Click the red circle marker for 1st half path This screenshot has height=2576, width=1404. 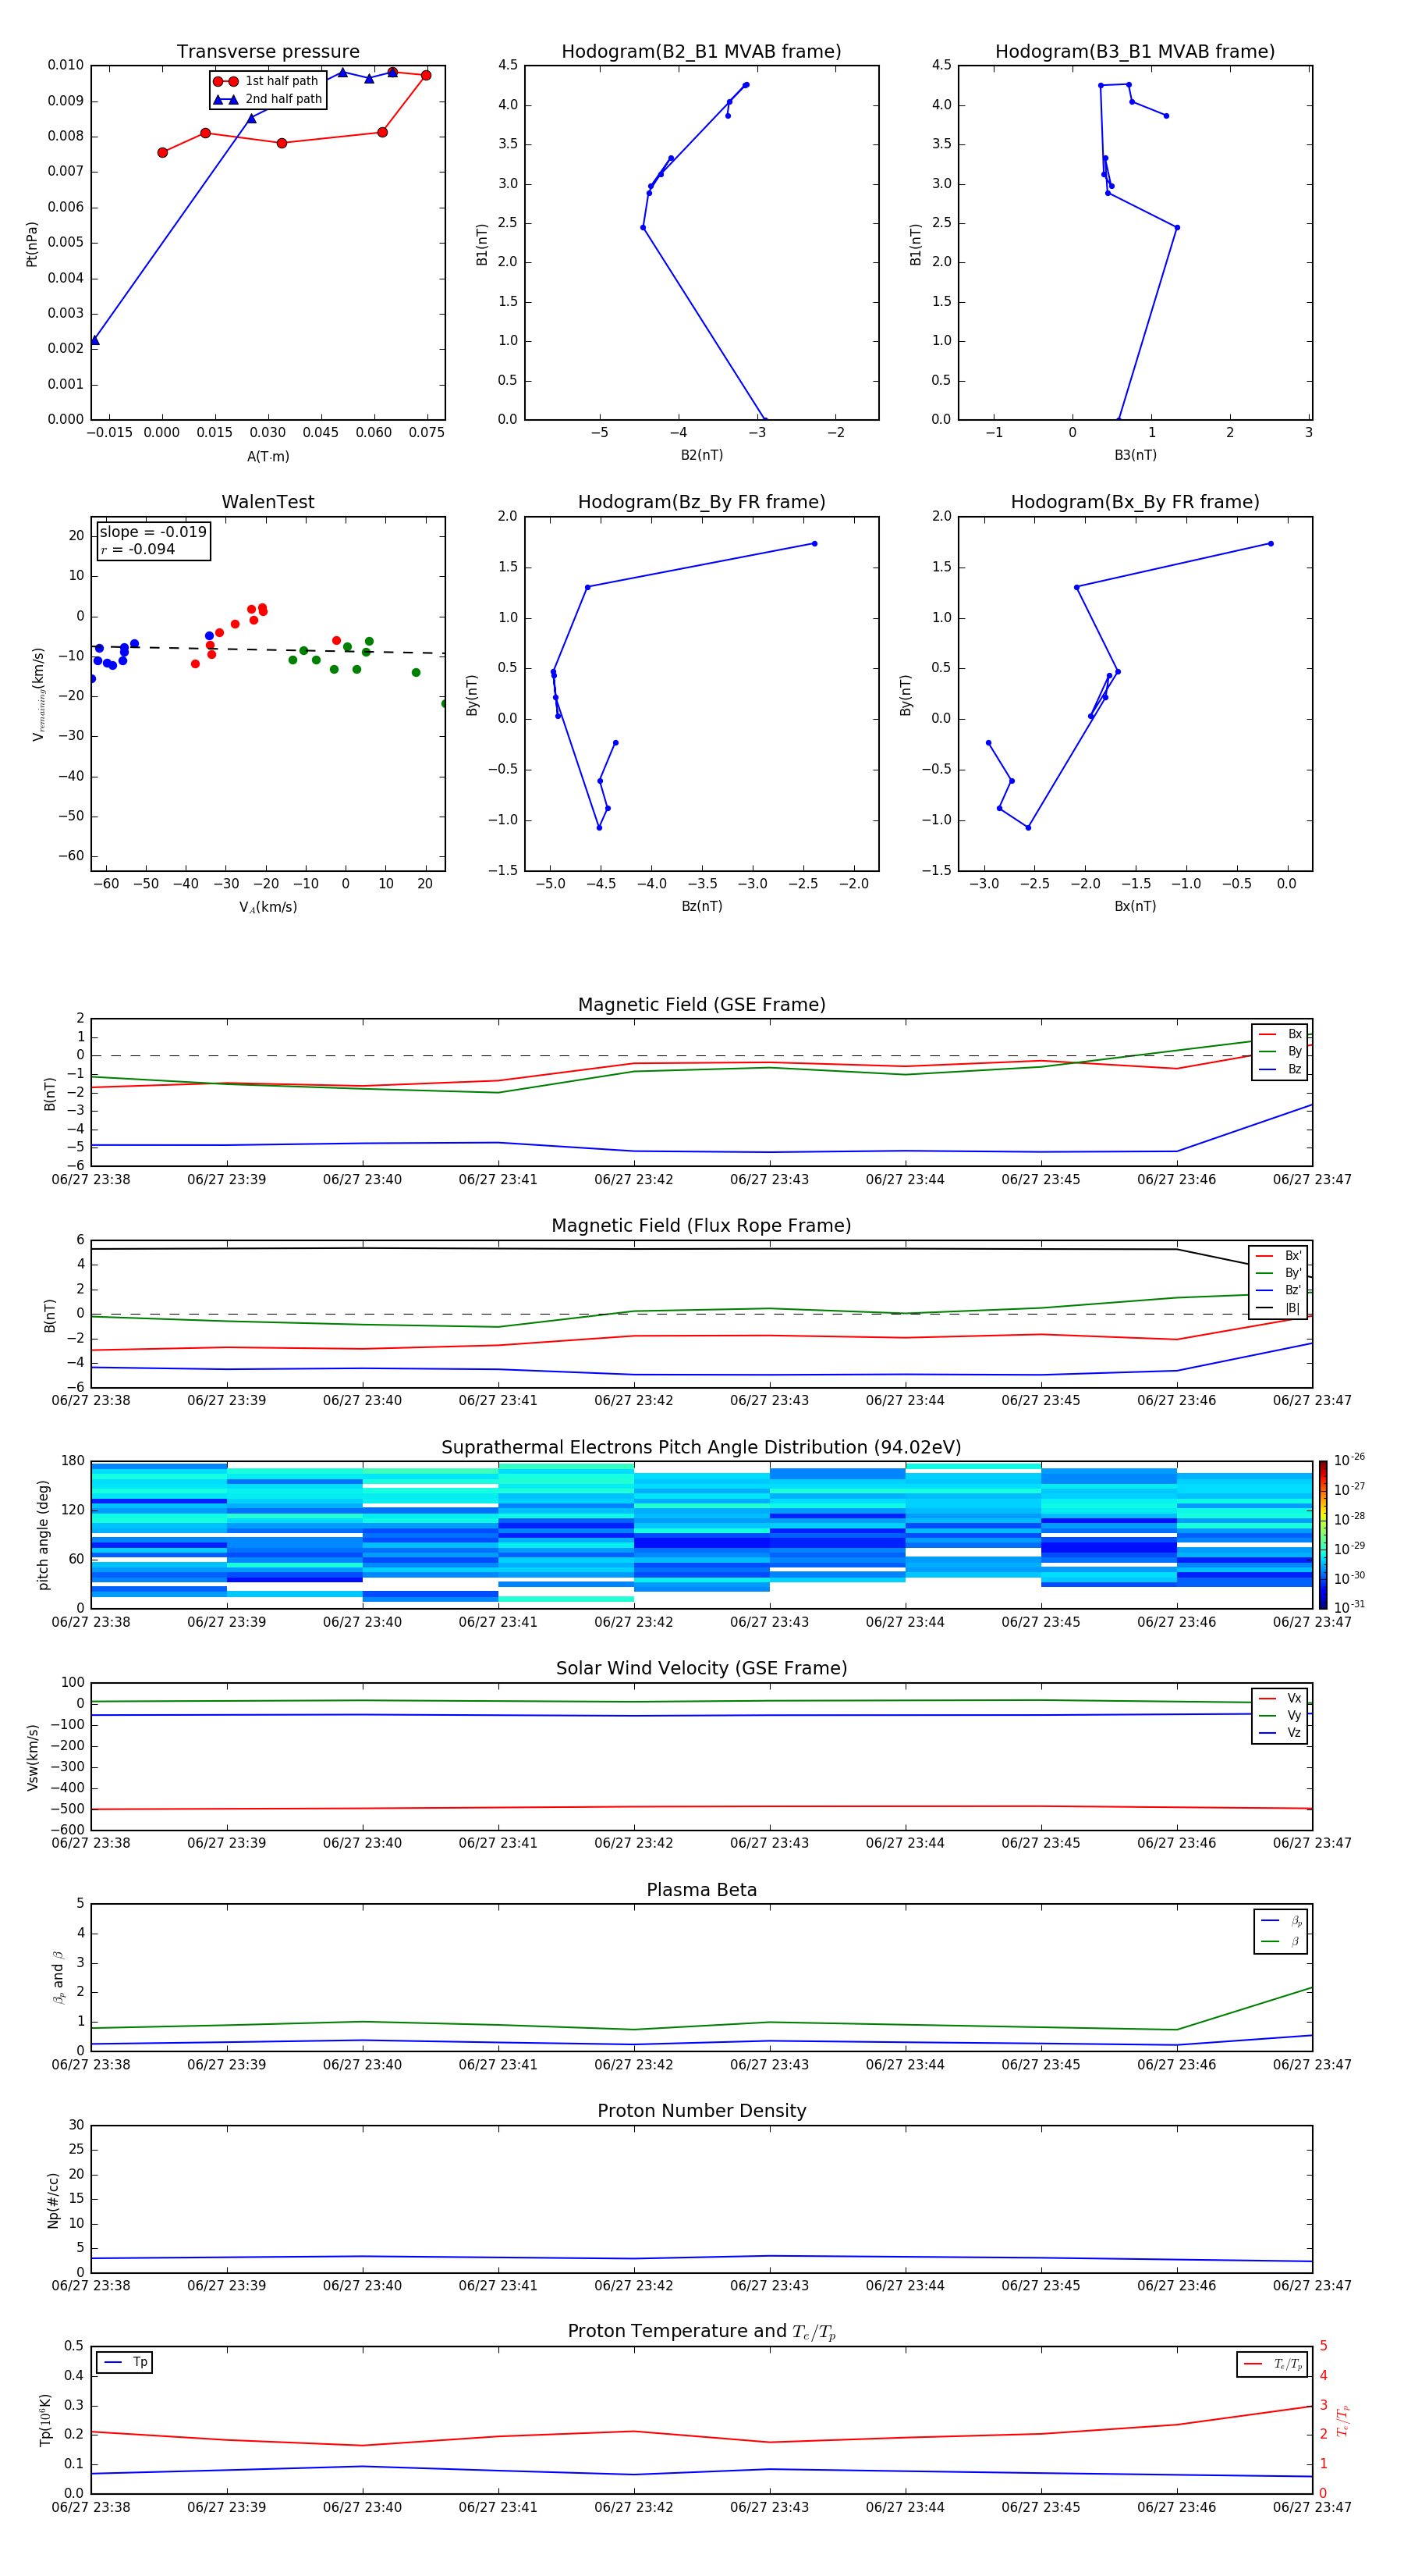[225, 81]
